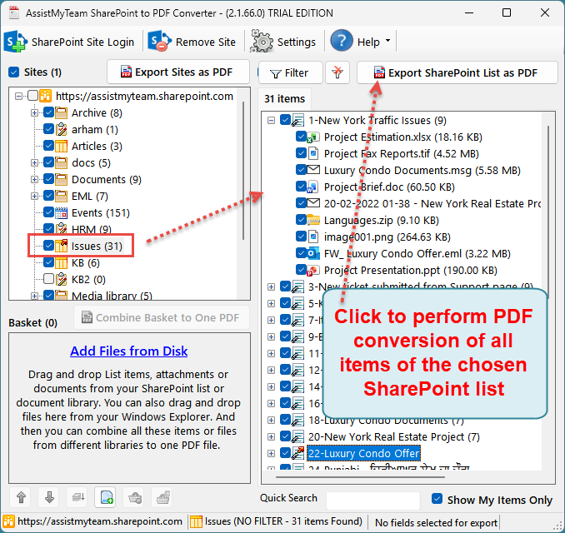Click the items list horizontal scrollbar
The height and width of the screenshot is (533, 565).
(x=361, y=477)
